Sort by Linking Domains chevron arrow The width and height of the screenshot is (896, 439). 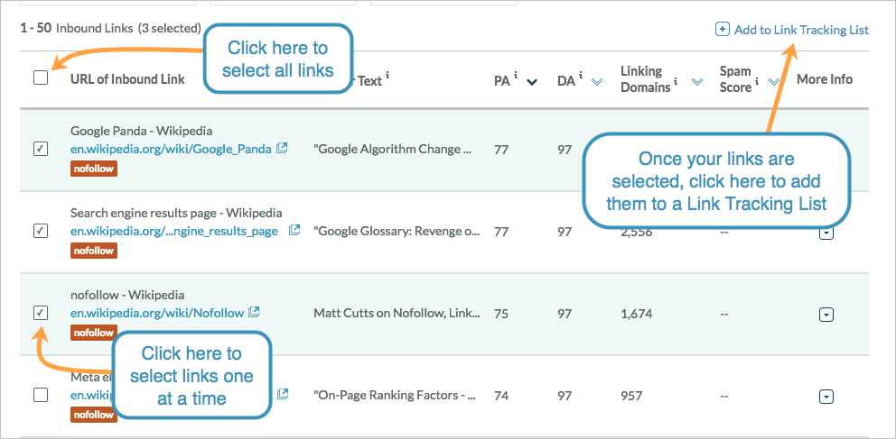coord(696,82)
